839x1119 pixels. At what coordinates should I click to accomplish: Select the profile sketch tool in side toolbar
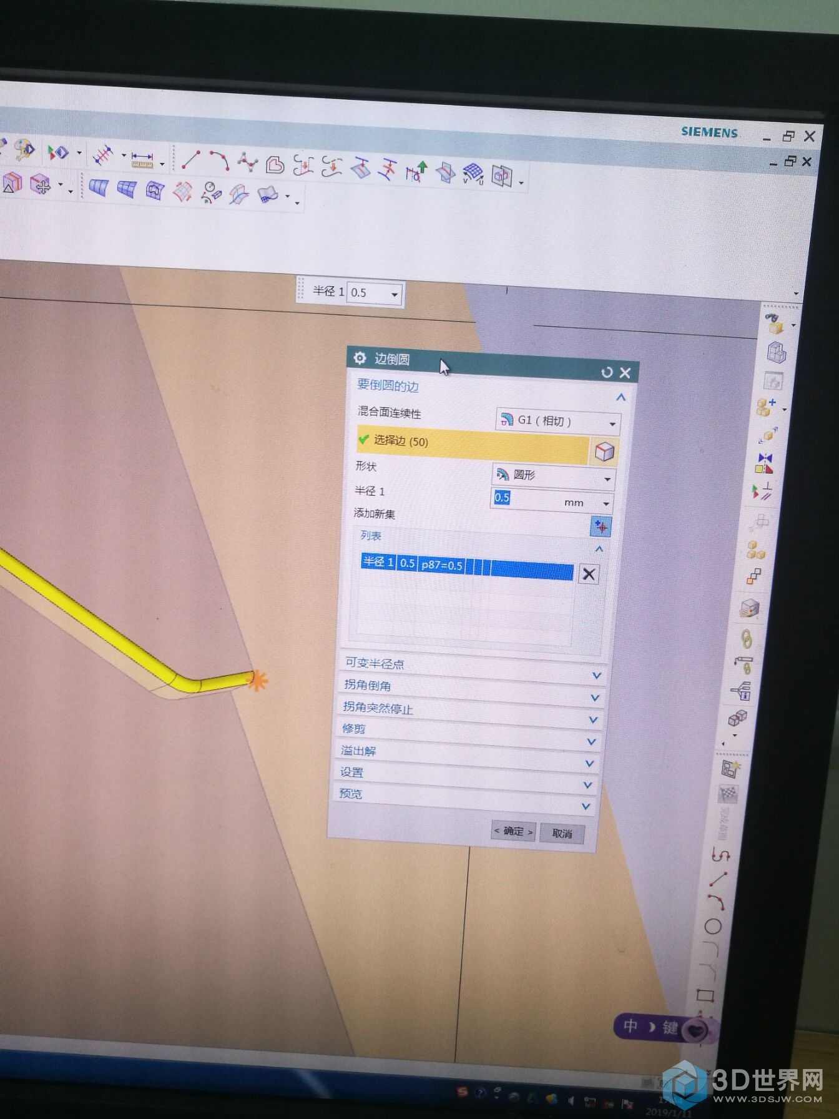coord(720,855)
